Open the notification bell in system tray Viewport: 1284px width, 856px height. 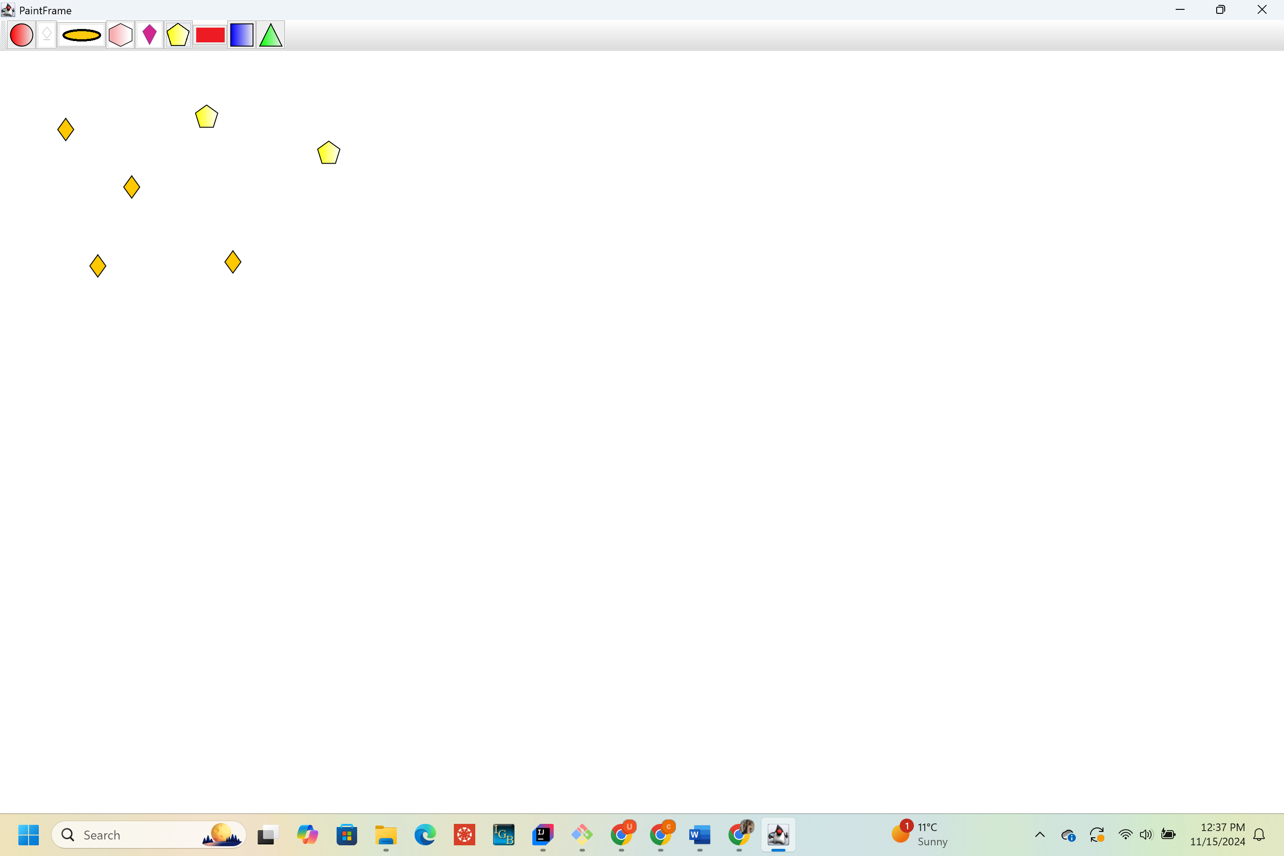pos(1259,835)
